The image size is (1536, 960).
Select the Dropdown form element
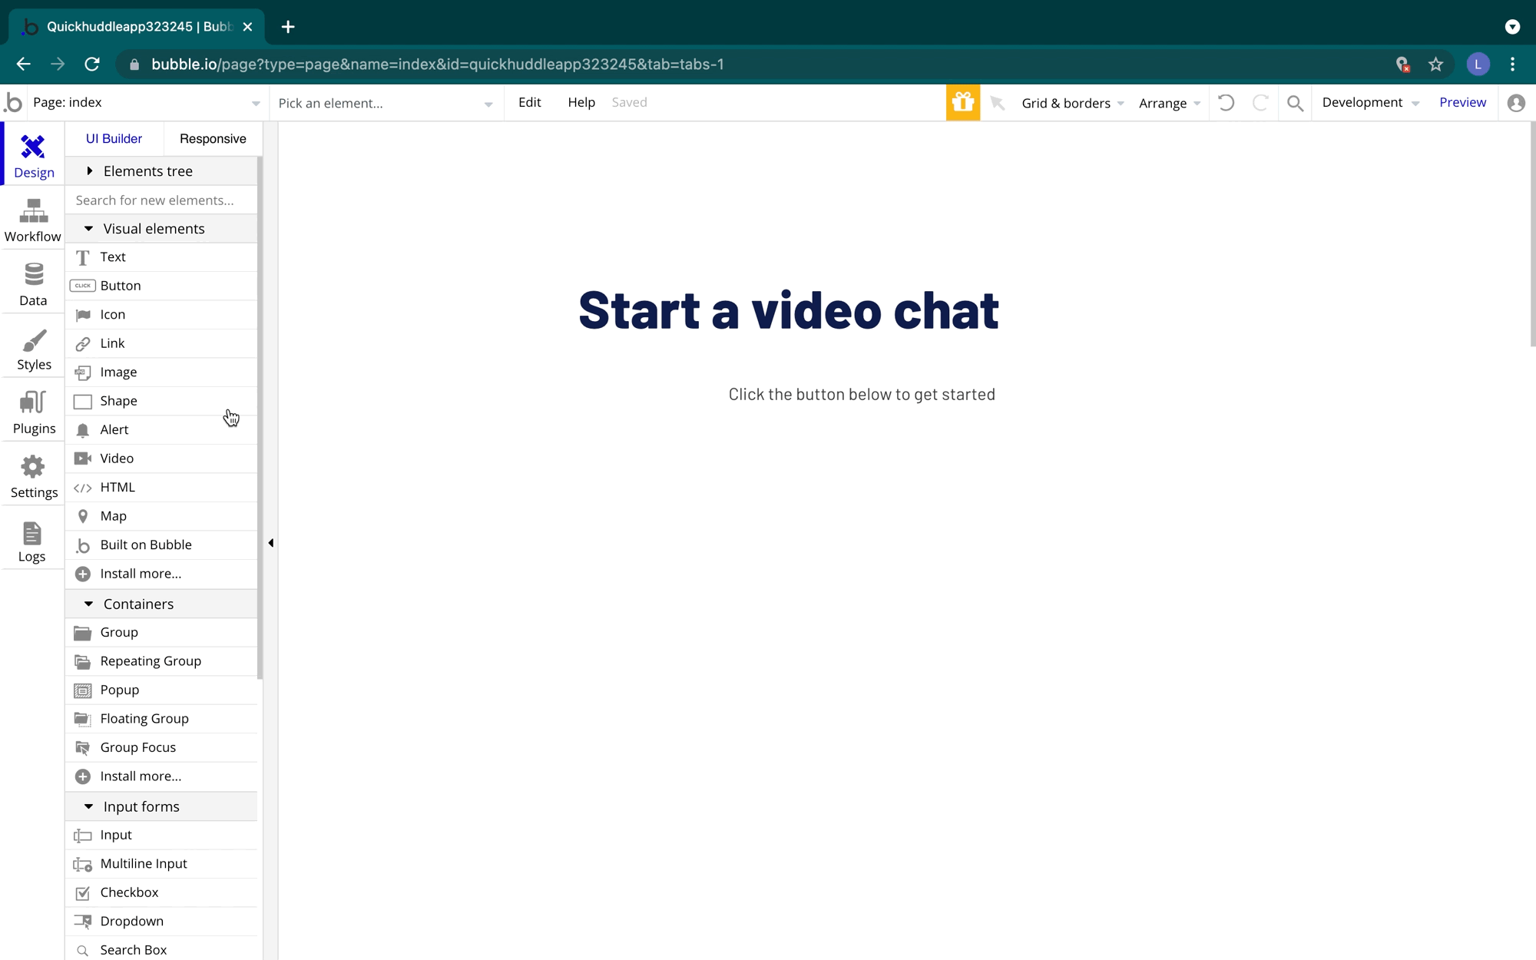pyautogui.click(x=161, y=922)
